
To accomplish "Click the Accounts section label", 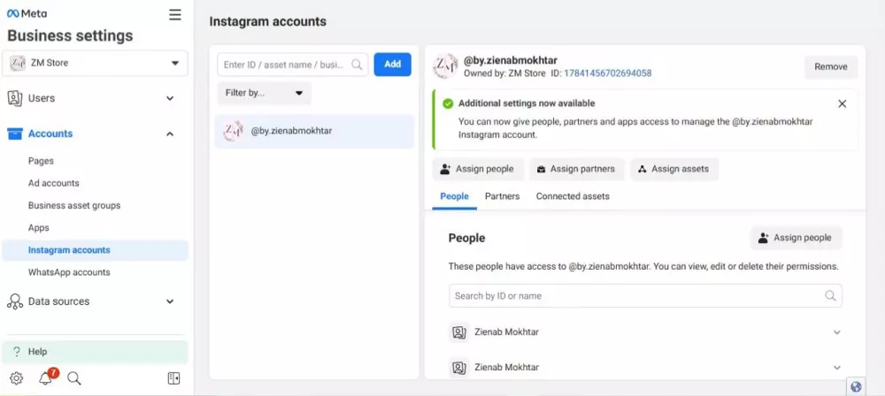I will point(50,133).
